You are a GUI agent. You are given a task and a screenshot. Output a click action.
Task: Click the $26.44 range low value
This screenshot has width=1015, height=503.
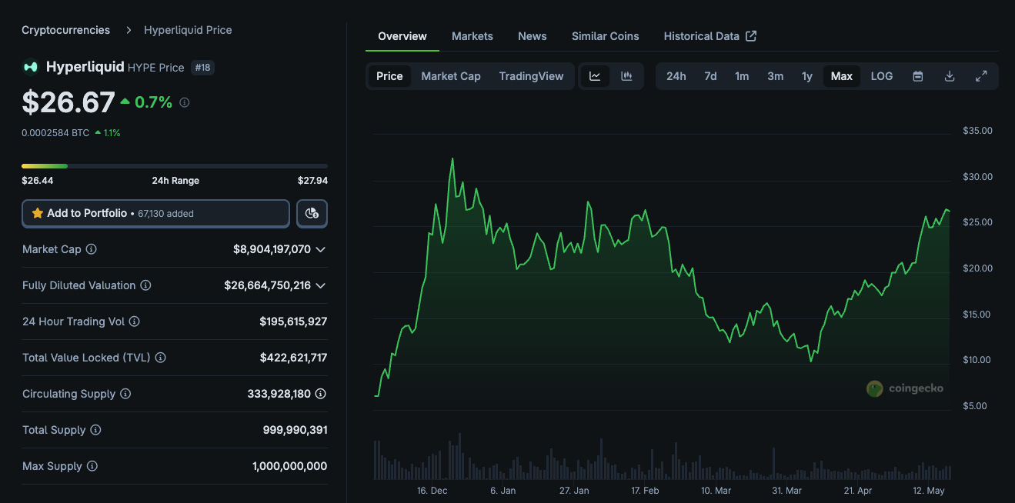(38, 181)
